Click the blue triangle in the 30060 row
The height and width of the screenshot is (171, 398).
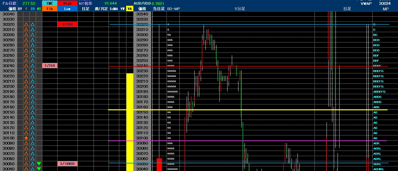pyautogui.click(x=33, y=159)
